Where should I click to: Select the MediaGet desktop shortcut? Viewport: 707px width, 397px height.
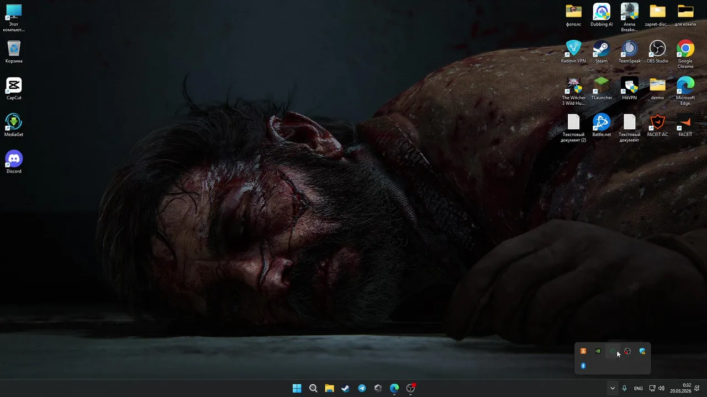(x=14, y=125)
